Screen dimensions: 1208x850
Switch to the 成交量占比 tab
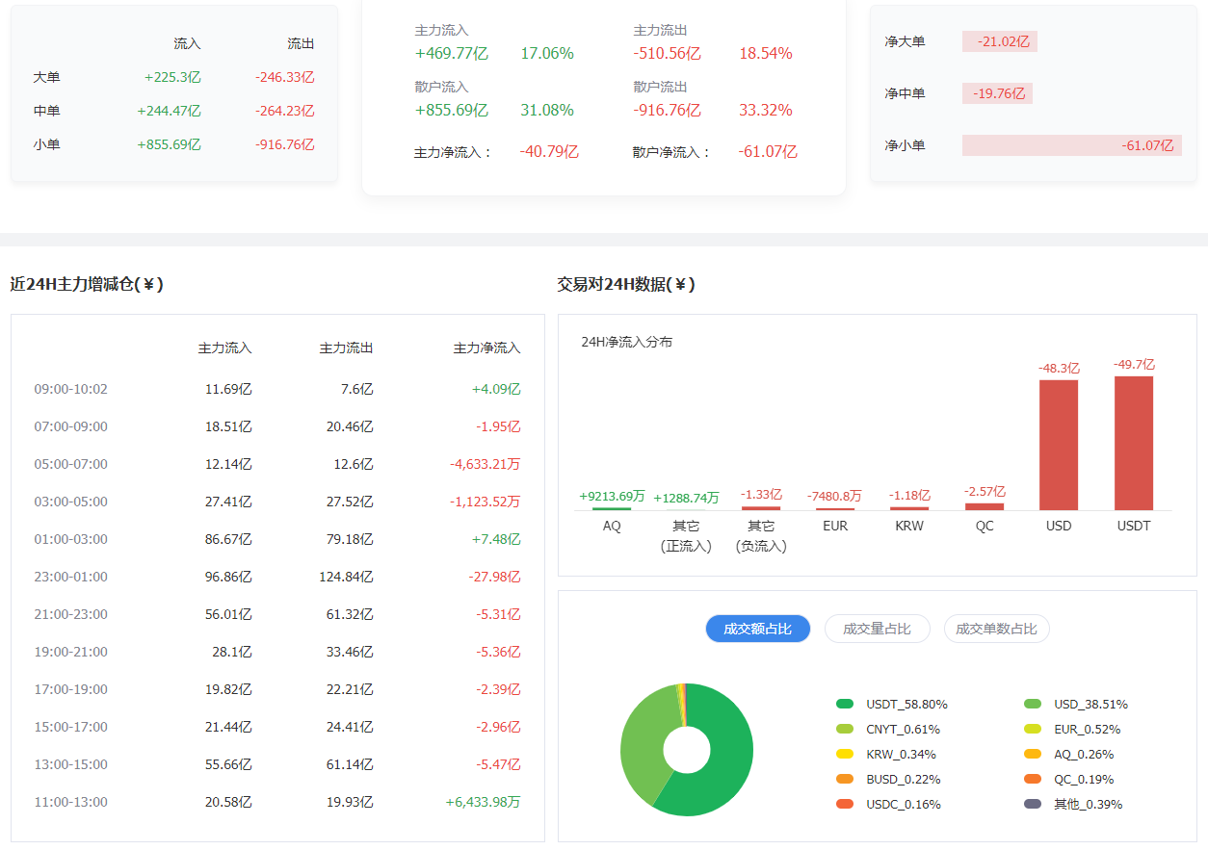tap(877, 629)
